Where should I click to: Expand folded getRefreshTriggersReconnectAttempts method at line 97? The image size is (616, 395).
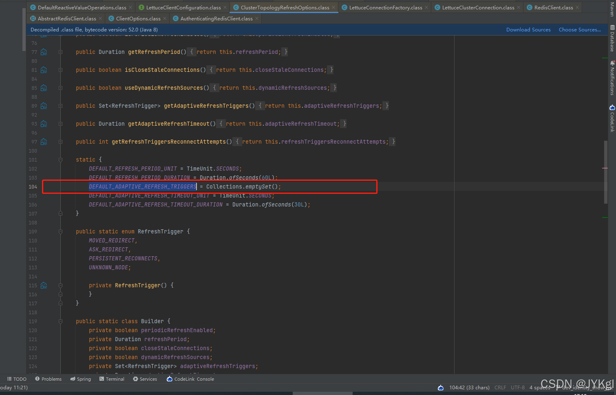(60, 142)
